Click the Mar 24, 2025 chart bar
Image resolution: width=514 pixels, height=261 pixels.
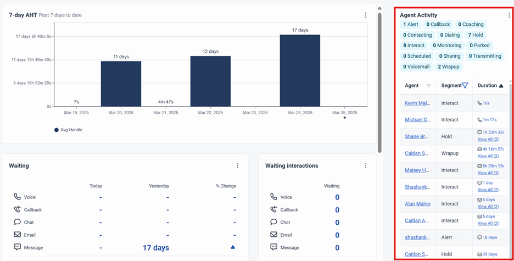[300, 70]
